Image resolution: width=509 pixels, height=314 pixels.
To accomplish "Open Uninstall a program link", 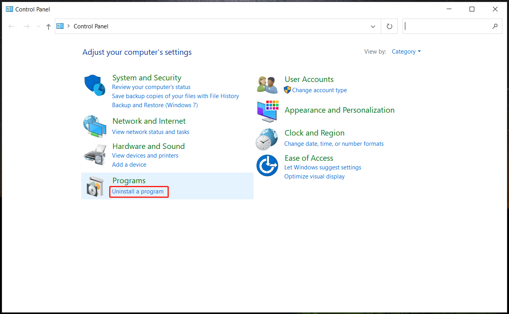I will coord(138,191).
